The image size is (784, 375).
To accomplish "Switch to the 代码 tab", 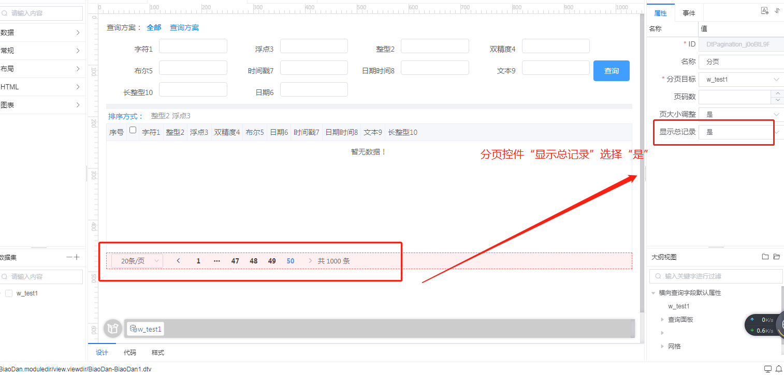I will point(130,353).
